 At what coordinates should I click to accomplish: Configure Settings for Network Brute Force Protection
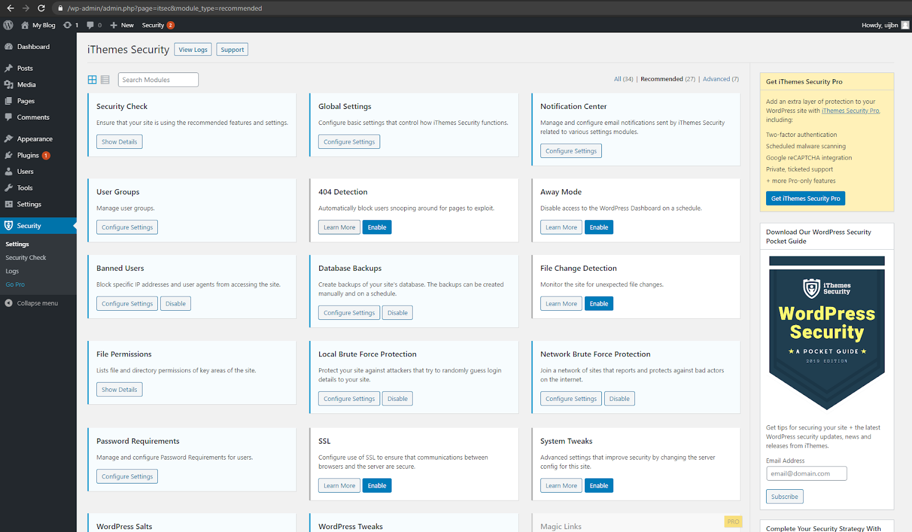click(571, 399)
